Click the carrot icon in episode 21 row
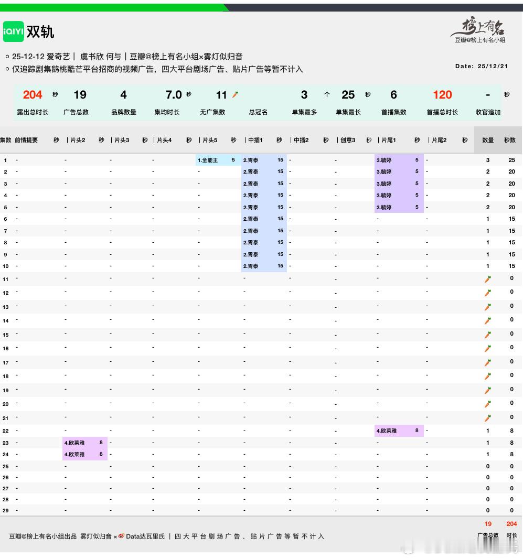 tap(488, 418)
